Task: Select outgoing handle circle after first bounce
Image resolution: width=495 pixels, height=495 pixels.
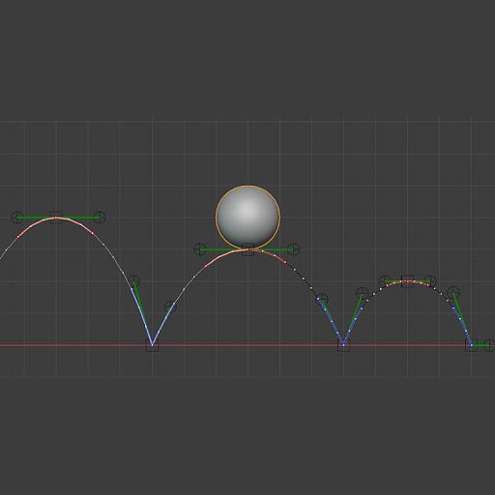Action: pos(170,306)
